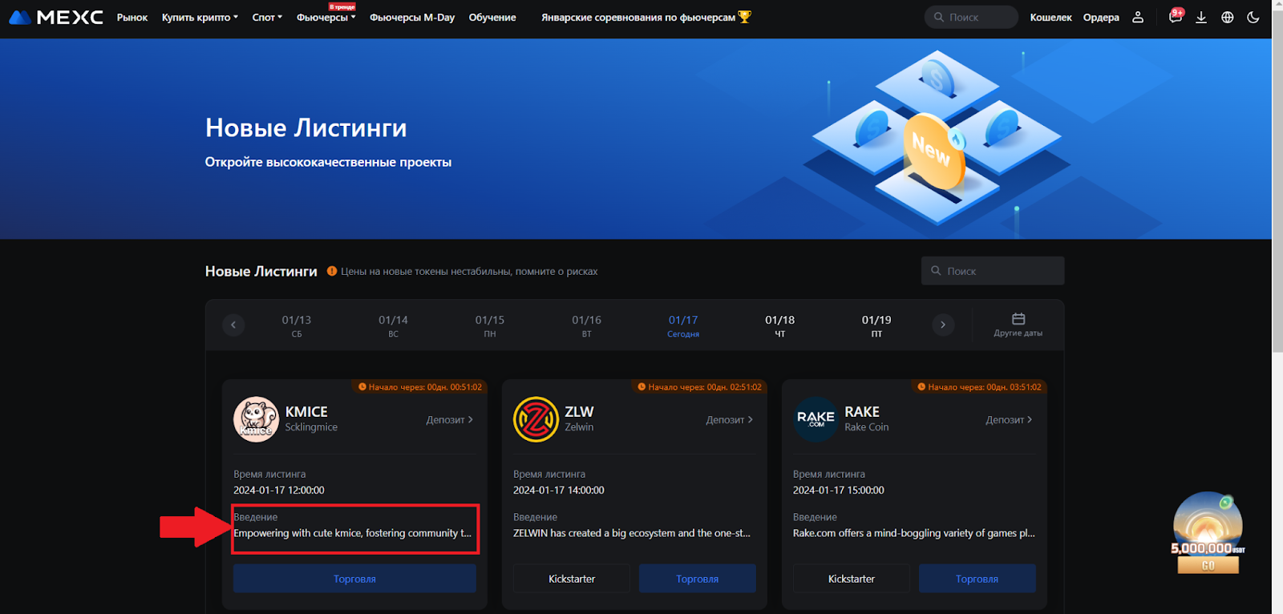Click the top navigation search field
The image size is (1283, 614).
pos(971,17)
